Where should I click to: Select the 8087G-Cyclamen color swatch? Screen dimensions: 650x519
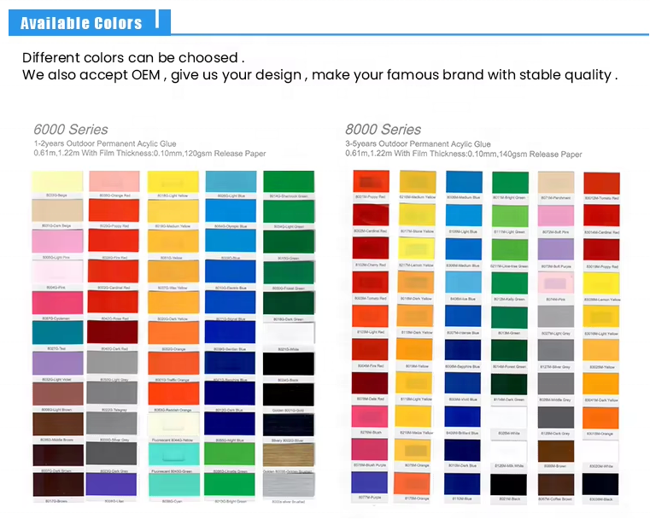(x=57, y=303)
